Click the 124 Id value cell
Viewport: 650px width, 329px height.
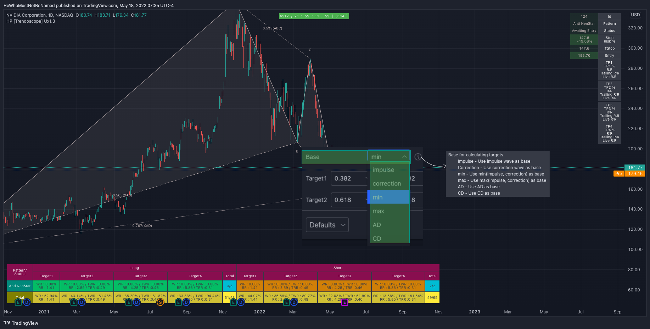click(584, 16)
